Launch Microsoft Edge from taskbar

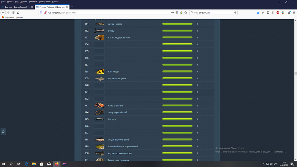(x=26, y=164)
